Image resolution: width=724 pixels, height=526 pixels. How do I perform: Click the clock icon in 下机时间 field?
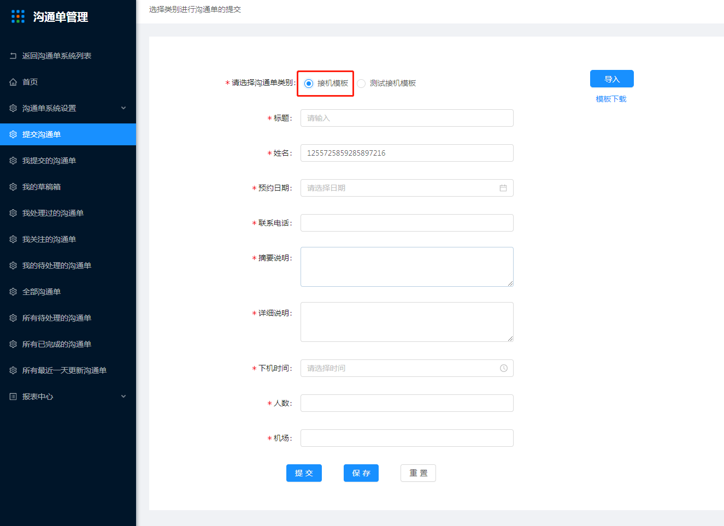[504, 368]
